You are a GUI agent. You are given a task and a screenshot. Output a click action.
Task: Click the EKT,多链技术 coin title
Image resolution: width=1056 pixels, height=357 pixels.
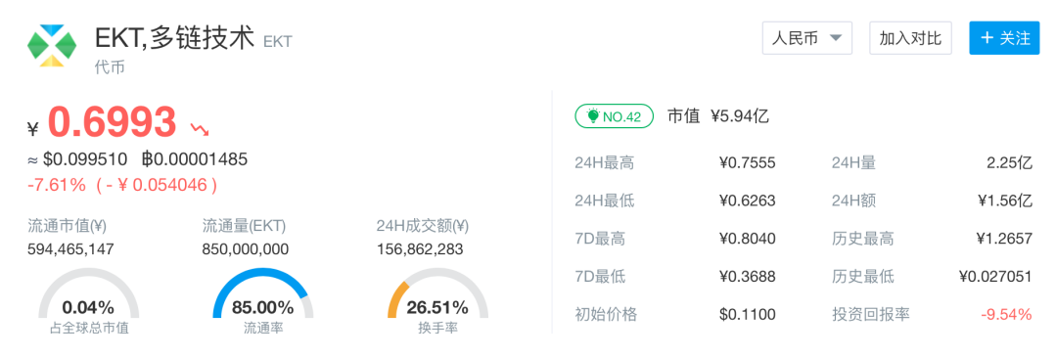pyautogui.click(x=174, y=38)
